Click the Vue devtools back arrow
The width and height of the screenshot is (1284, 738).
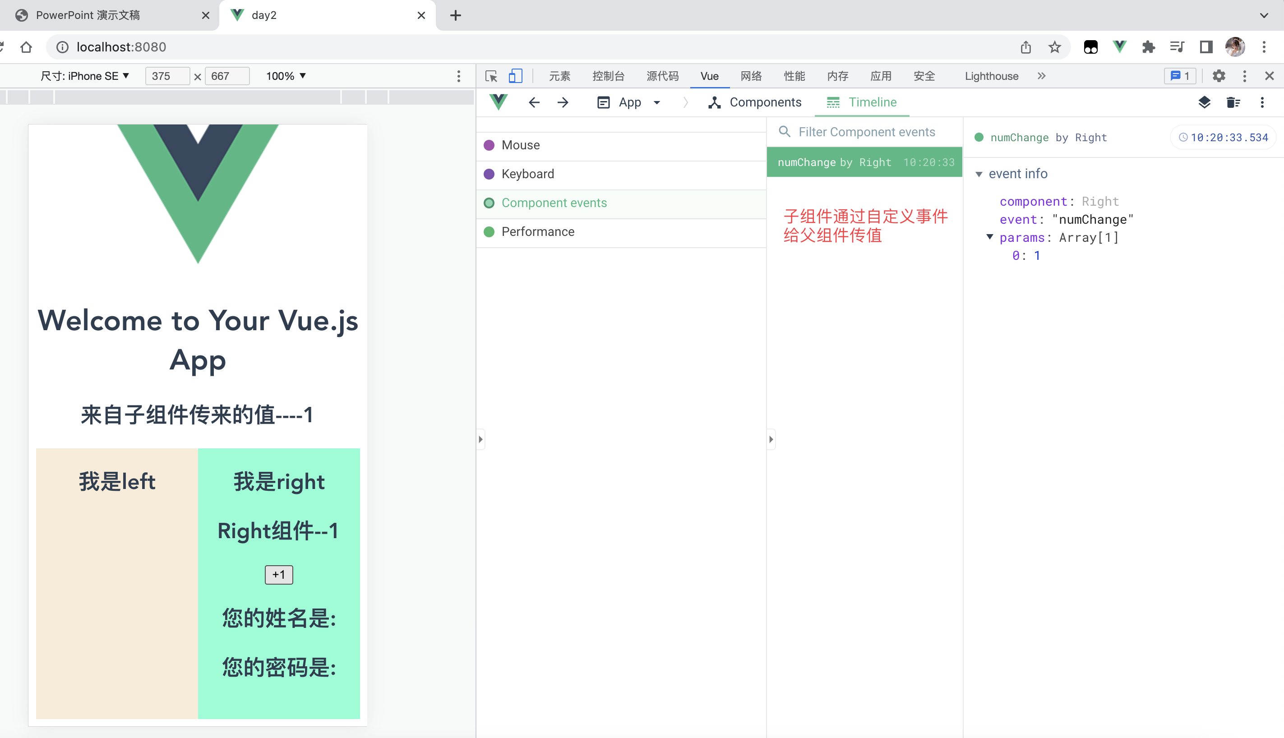[534, 102]
